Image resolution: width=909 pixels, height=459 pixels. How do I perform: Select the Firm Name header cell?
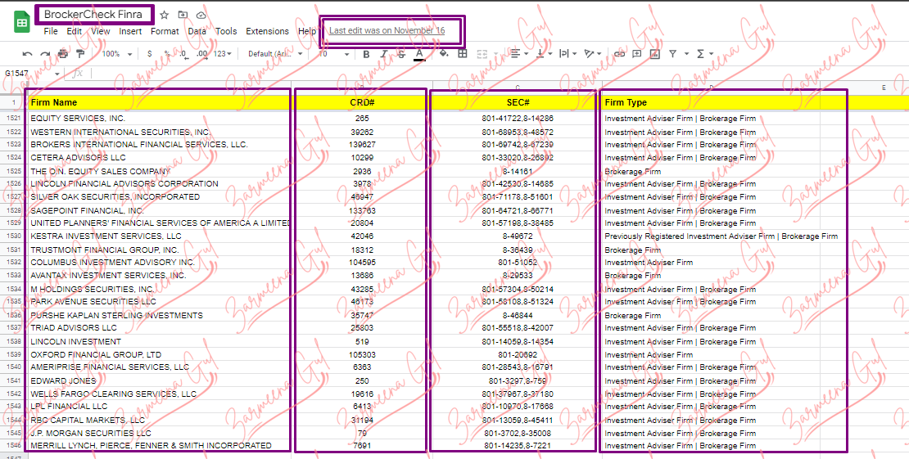coord(158,102)
